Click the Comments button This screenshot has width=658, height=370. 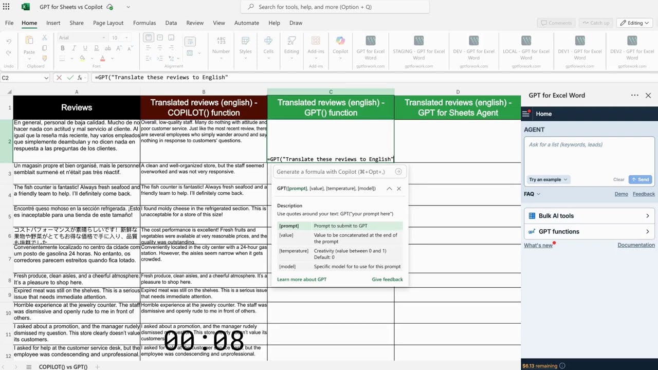556,23
